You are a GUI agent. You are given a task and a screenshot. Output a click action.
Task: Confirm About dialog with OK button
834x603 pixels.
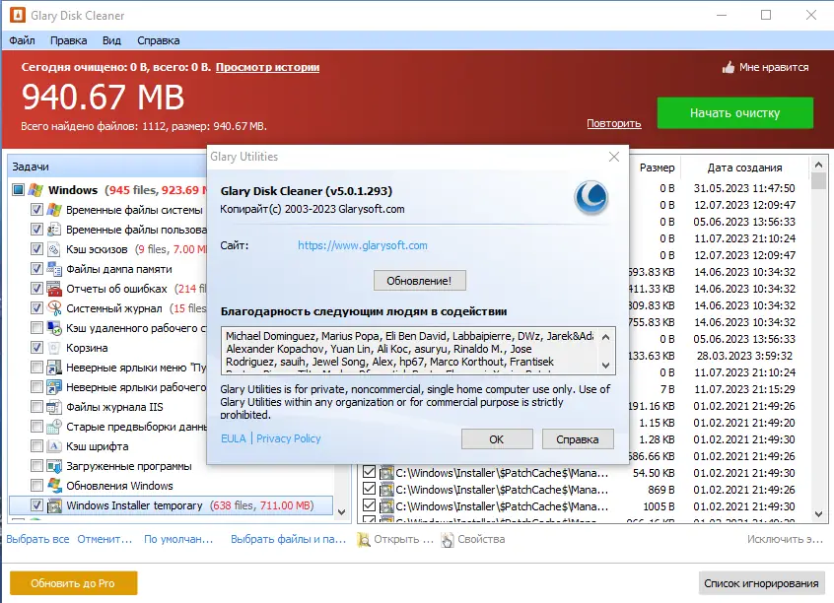[x=497, y=439]
